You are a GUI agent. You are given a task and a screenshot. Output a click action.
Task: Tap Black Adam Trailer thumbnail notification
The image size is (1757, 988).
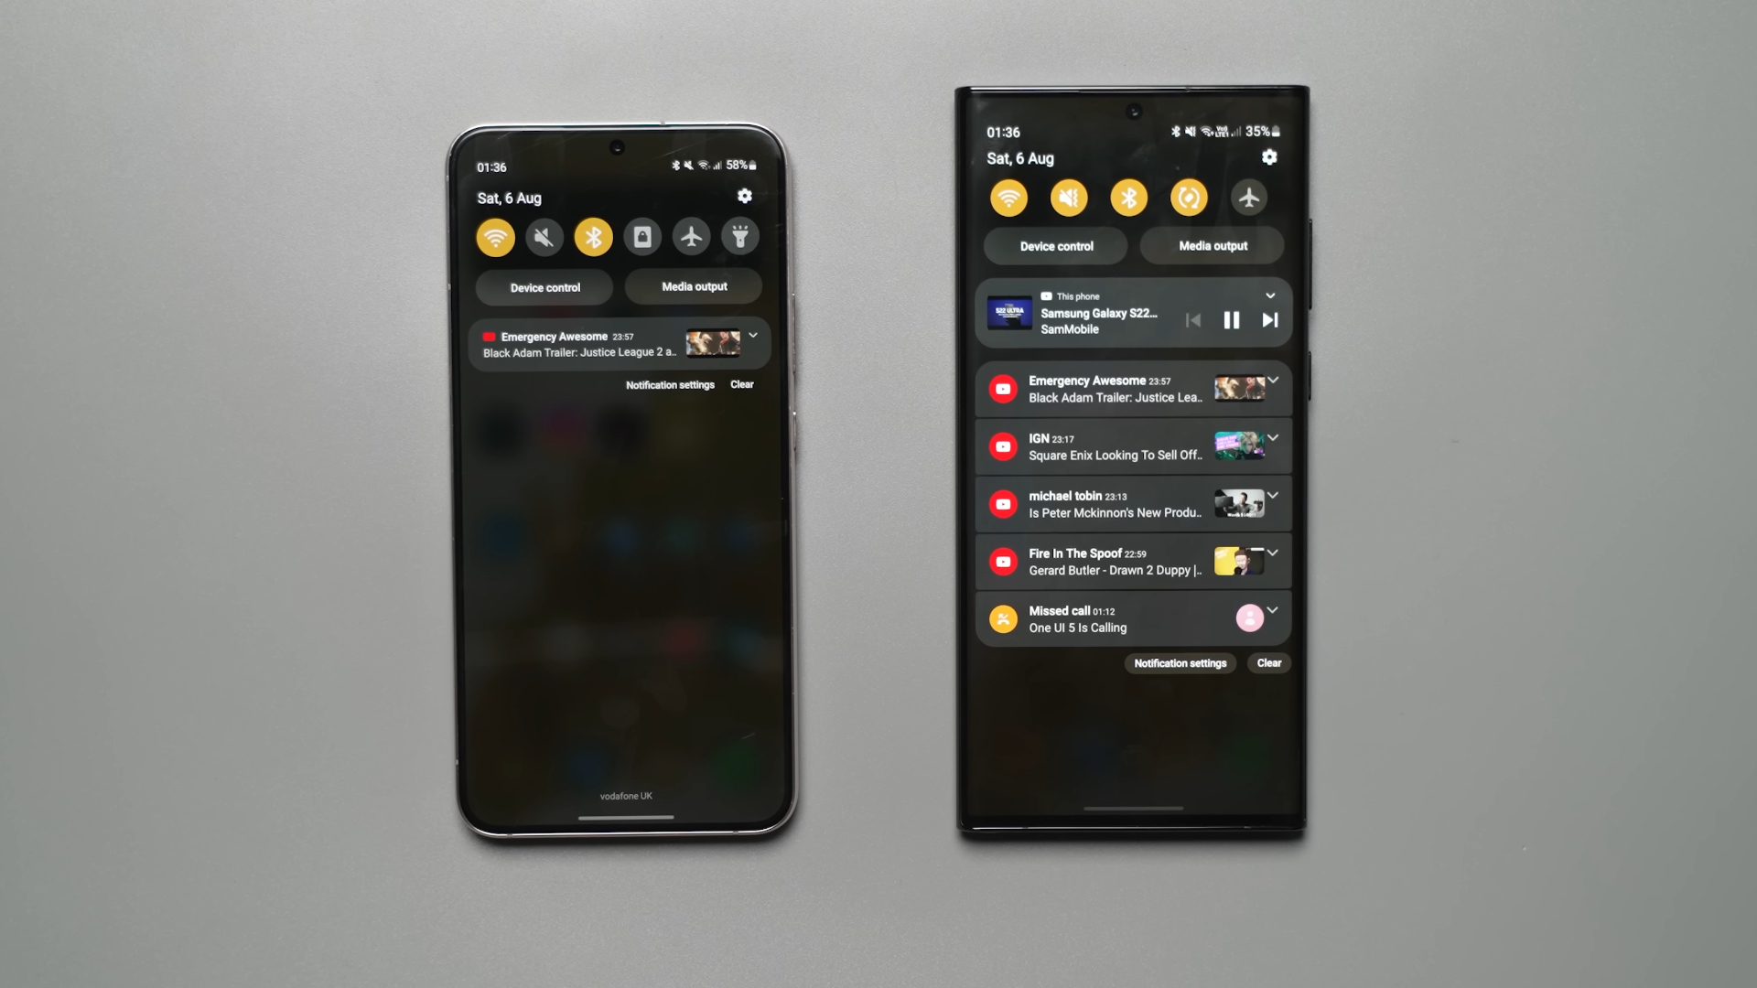coord(712,345)
